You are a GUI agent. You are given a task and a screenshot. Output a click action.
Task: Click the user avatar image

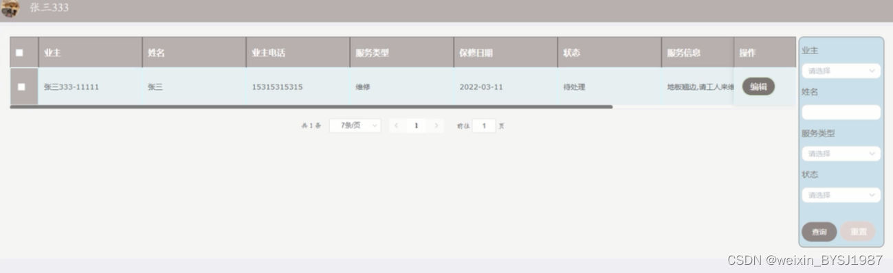pos(10,9)
